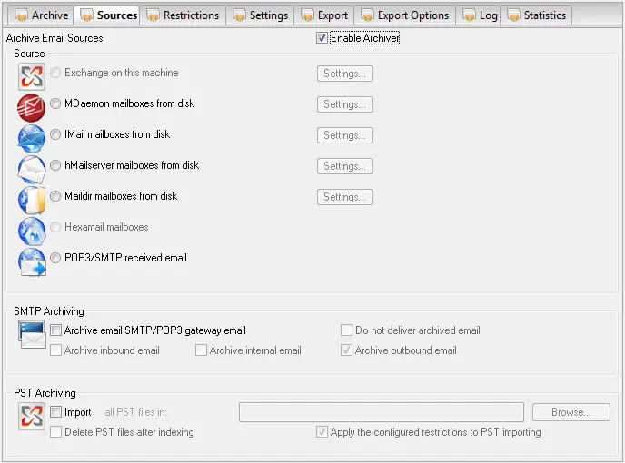The image size is (625, 463).
Task: Choose POP3/SMTP received email radio button
Action: pyautogui.click(x=56, y=258)
